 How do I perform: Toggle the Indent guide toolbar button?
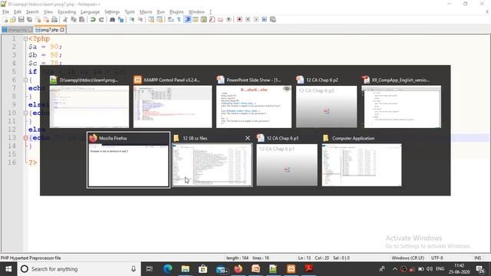click(x=187, y=19)
